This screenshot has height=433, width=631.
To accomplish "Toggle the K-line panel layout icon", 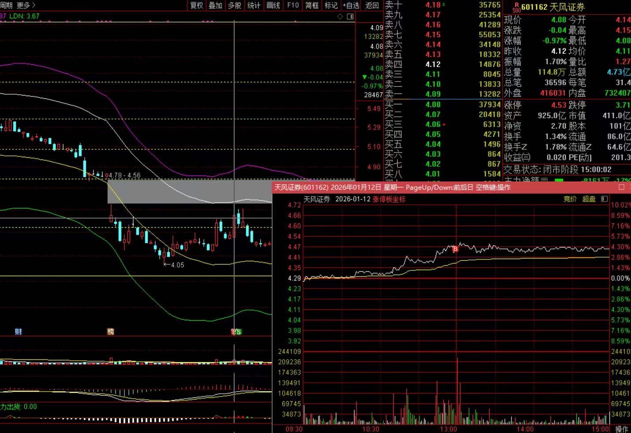I will coord(350,16).
